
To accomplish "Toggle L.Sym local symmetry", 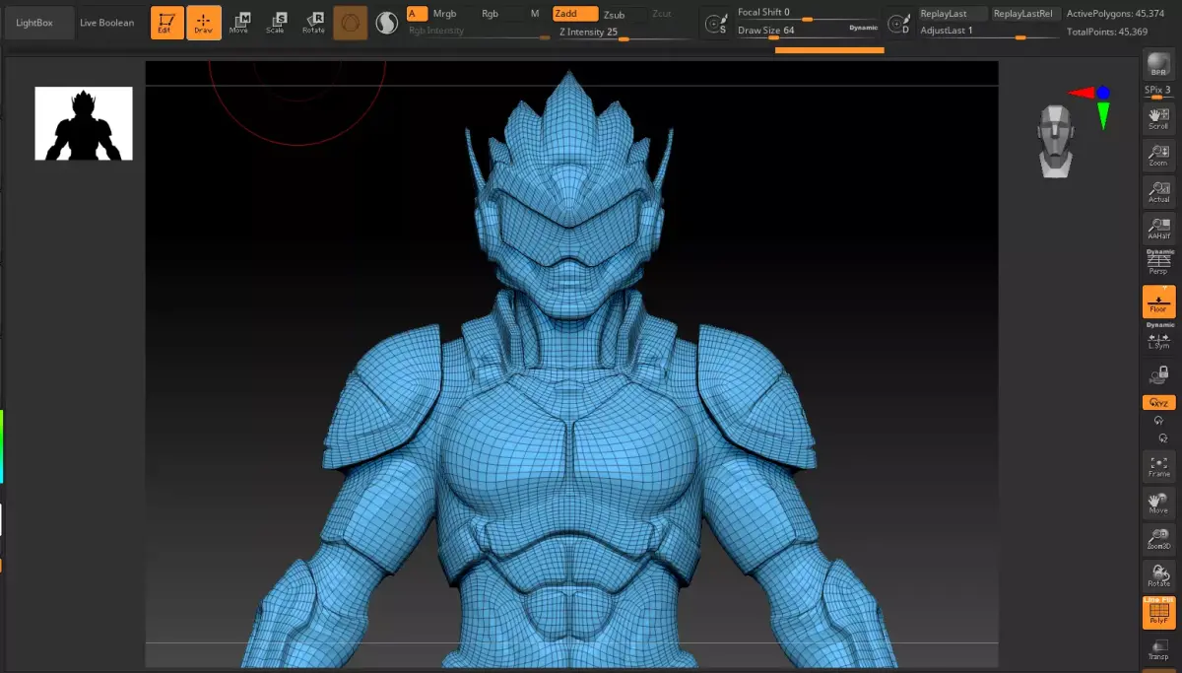I will point(1158,336).
